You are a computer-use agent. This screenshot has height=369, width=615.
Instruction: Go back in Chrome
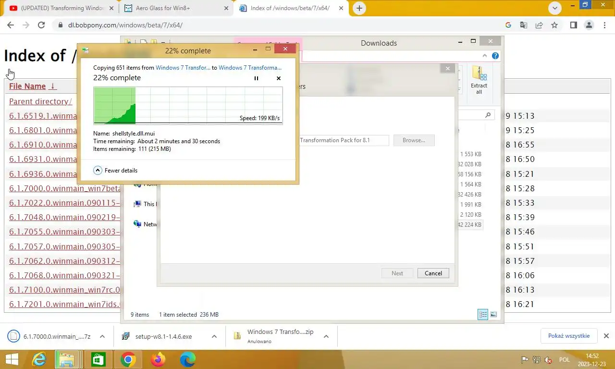pos(12,25)
